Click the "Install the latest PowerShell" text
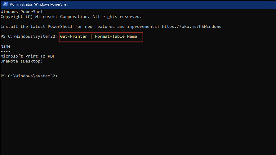Viewport: 276px width, 155px height. pyautogui.click(x=37, y=27)
